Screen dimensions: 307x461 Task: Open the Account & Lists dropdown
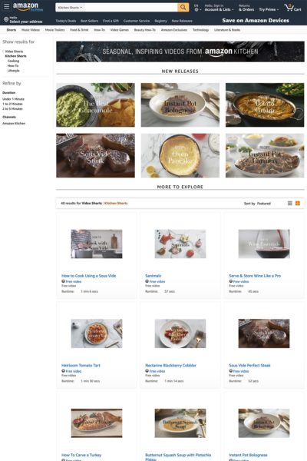tap(220, 9)
